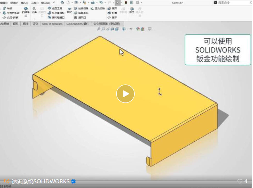Open the dropdown arrow beside the Save icon
253x188 pixels.
88,2
